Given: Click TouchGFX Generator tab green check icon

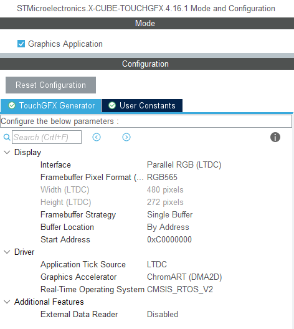Looking at the screenshot, I should click(x=12, y=105).
